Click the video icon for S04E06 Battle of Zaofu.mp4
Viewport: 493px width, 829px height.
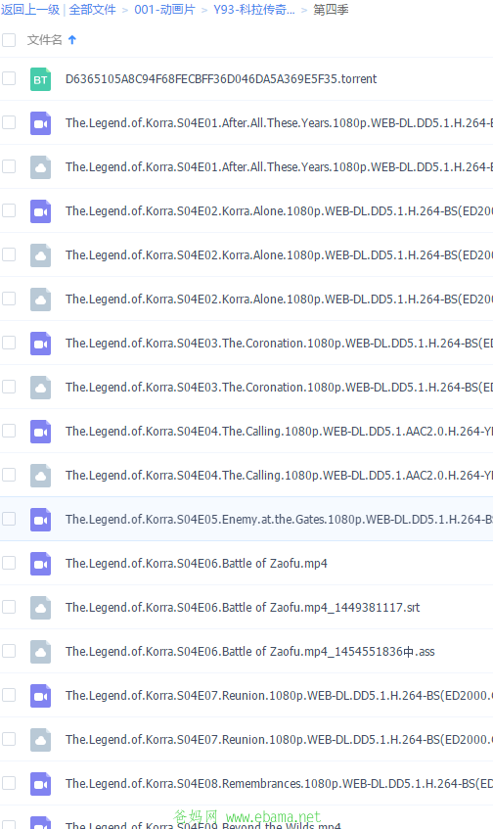coord(41,564)
